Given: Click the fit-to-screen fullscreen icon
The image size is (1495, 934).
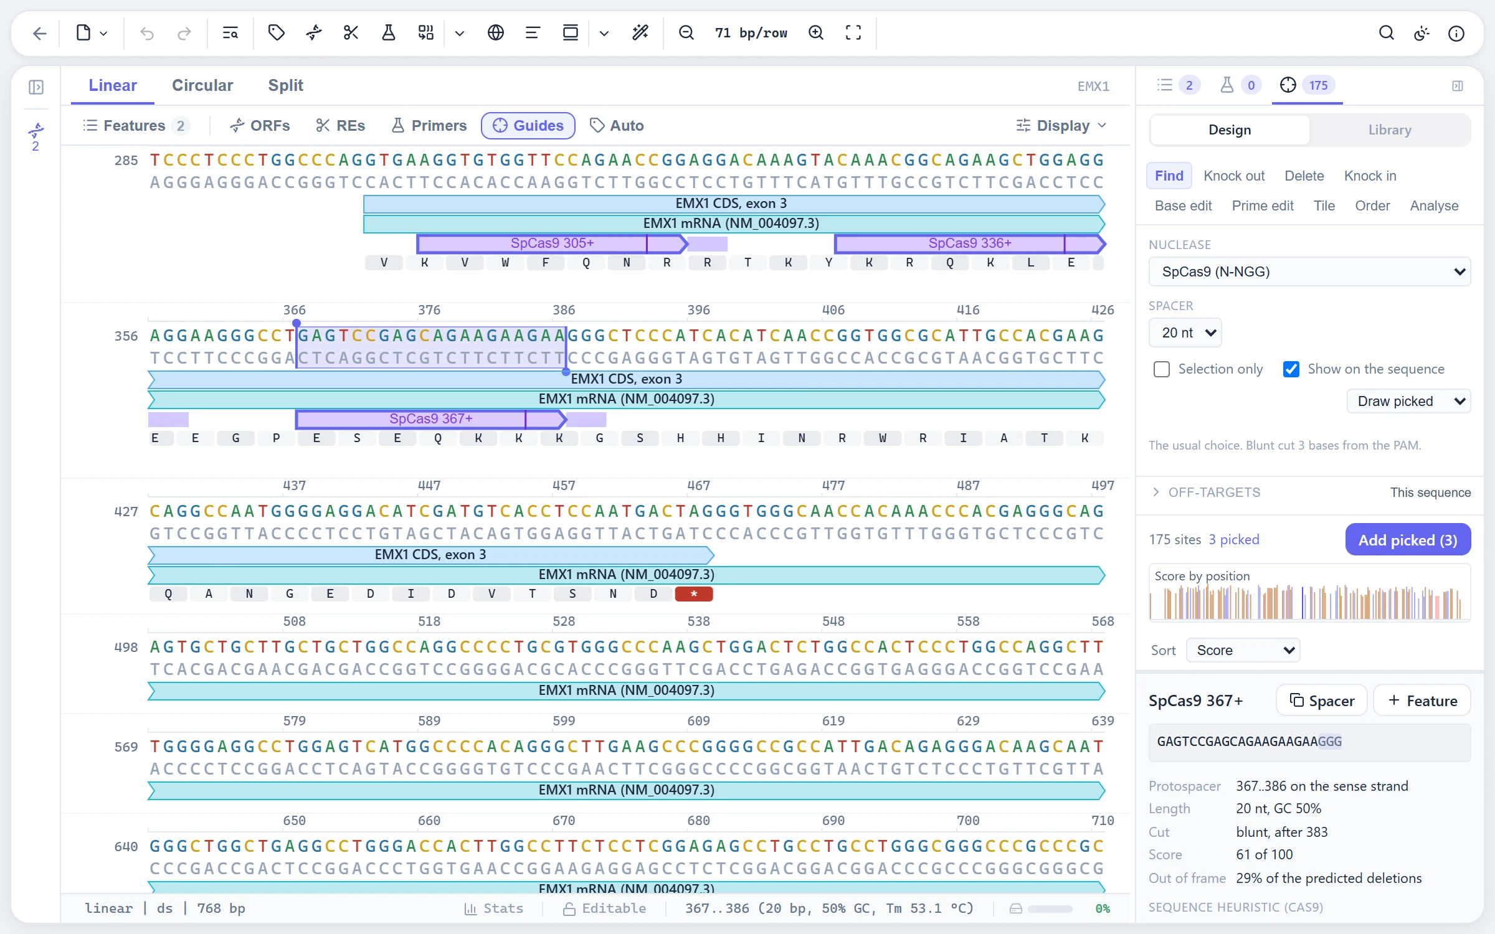Looking at the screenshot, I should pyautogui.click(x=853, y=33).
